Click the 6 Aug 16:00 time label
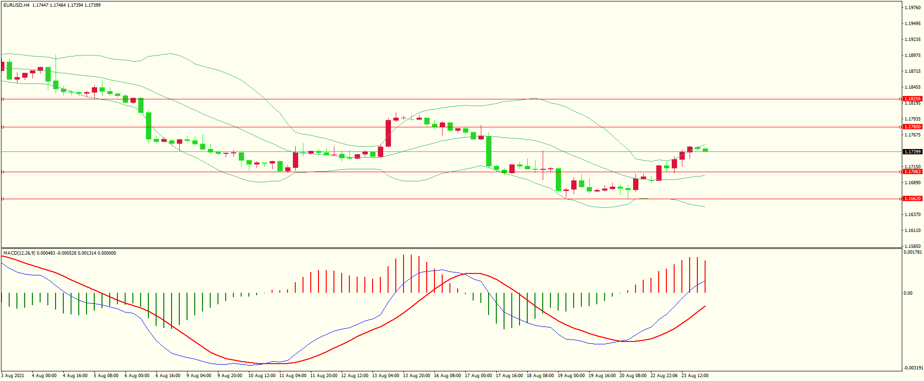 coord(168,376)
